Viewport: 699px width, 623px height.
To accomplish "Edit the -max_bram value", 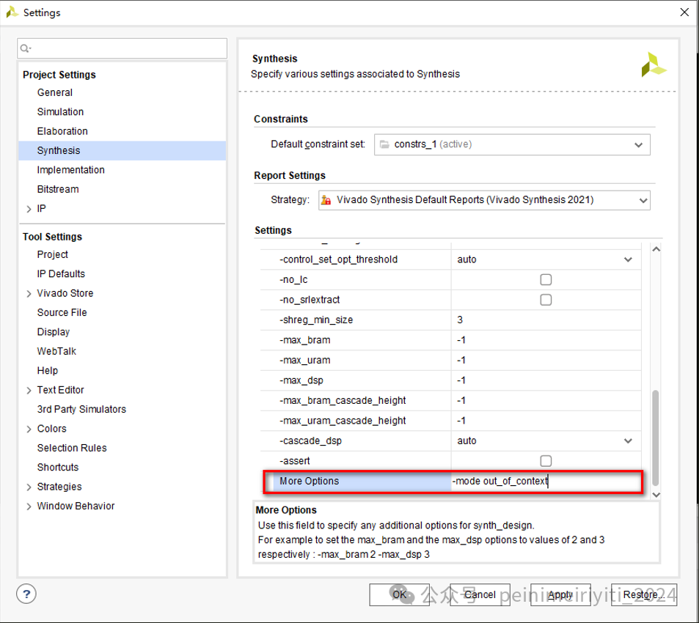I will (x=546, y=340).
